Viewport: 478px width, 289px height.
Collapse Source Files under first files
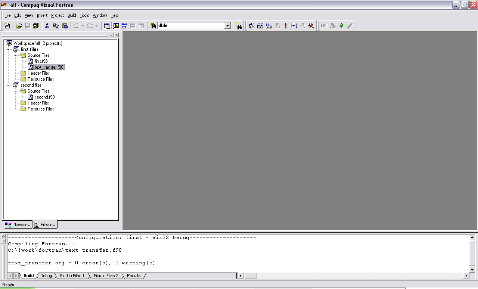point(16,55)
